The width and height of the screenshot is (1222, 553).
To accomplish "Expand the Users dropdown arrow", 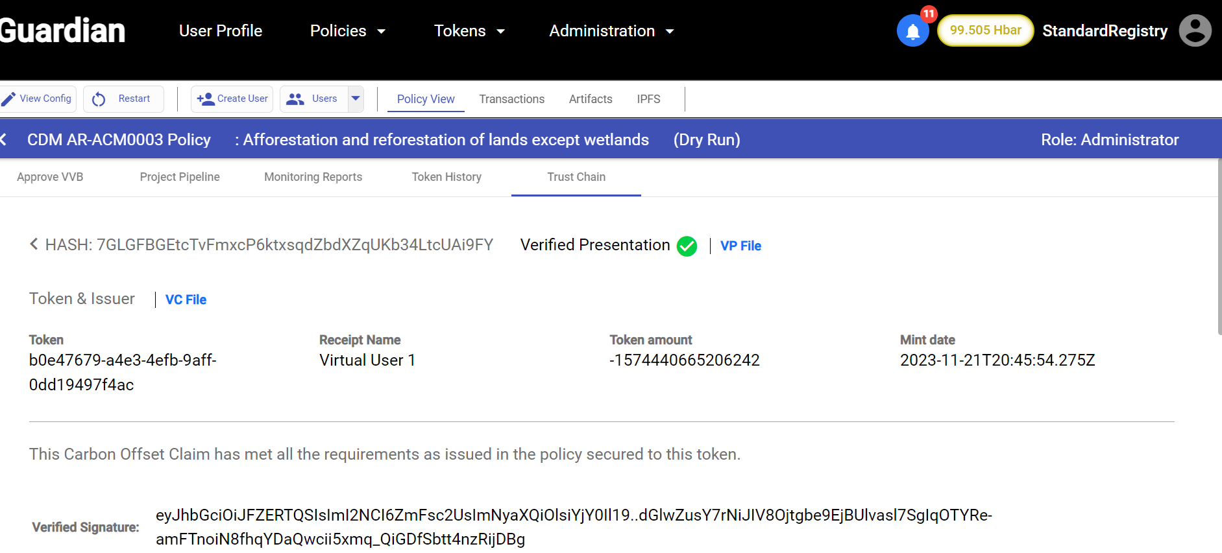I will (356, 99).
